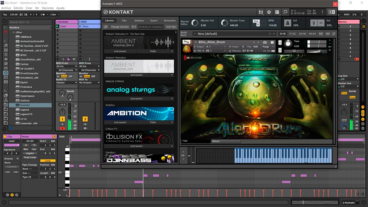
Task: Click the Master Tune knob
Action: (224, 23)
